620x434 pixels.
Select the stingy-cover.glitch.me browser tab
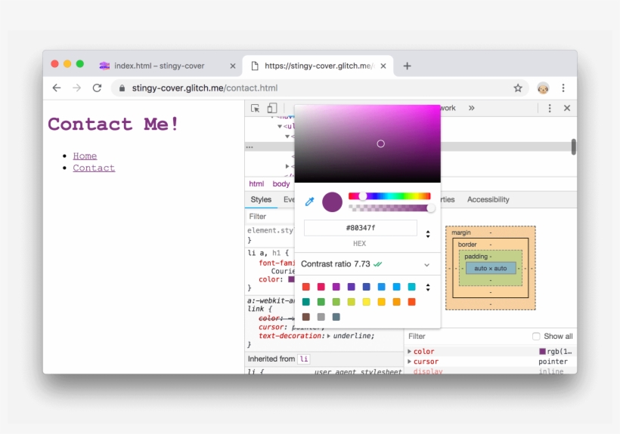(x=318, y=66)
